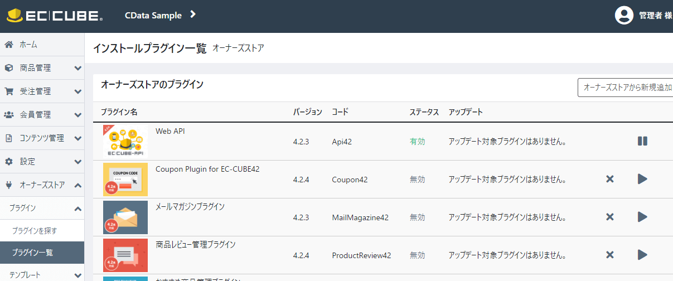
Task: Enable the Coupon Plugin with play icon
Action: tap(642, 179)
